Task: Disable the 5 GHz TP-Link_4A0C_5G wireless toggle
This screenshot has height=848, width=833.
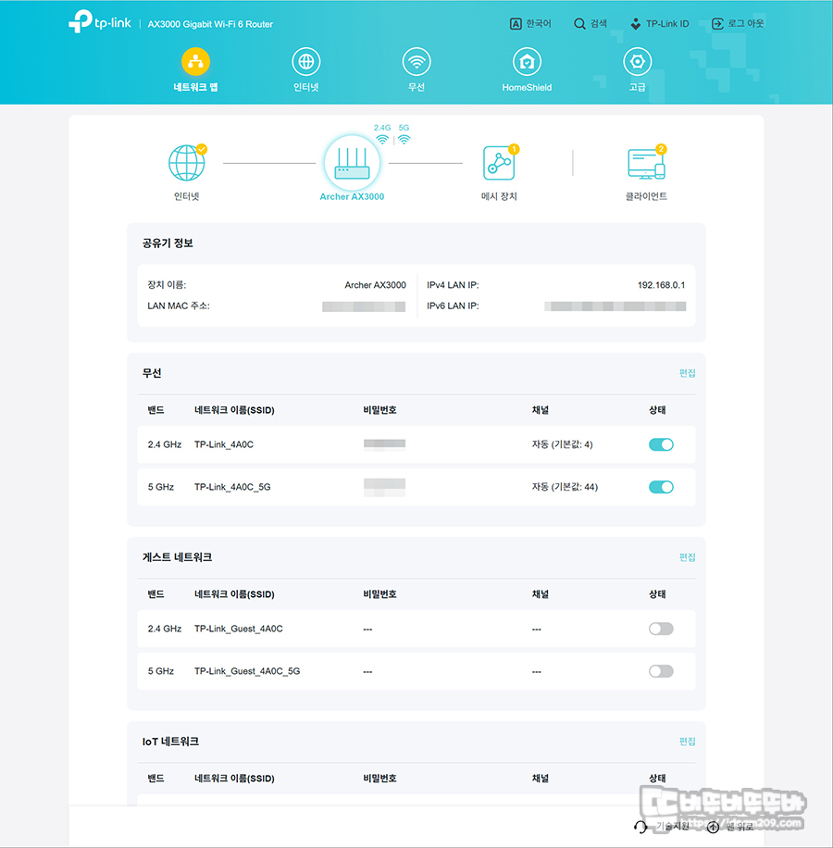Action: tap(661, 487)
